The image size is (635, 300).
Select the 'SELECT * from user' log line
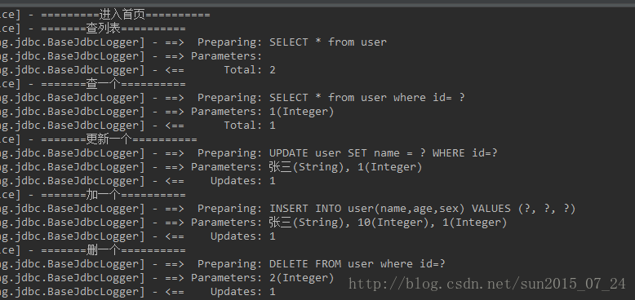(x=193, y=42)
